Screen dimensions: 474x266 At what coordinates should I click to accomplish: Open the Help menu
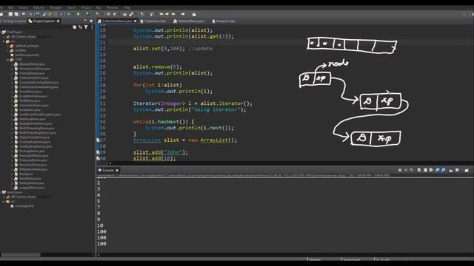click(x=127, y=7)
